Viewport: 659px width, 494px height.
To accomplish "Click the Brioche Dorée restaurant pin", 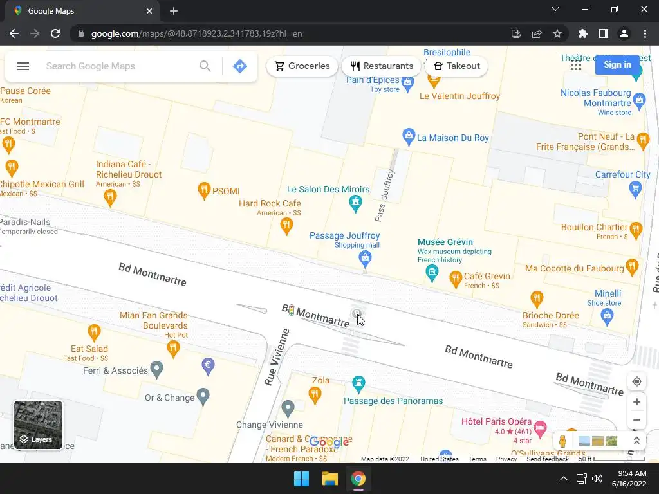I will (537, 300).
